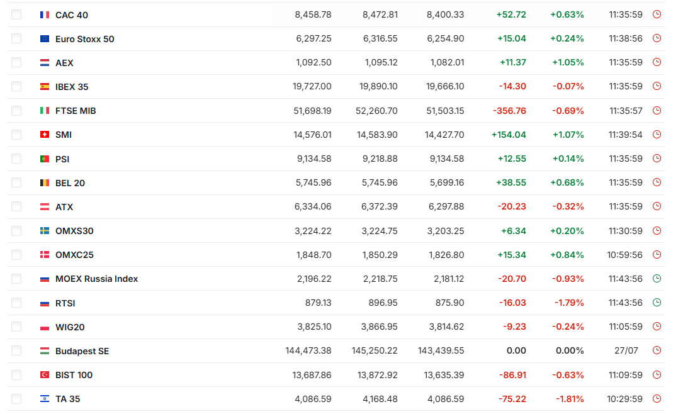Click the TA 35 time 10:29:59
Image resolution: width=683 pixels, height=414 pixels.
tap(624, 399)
